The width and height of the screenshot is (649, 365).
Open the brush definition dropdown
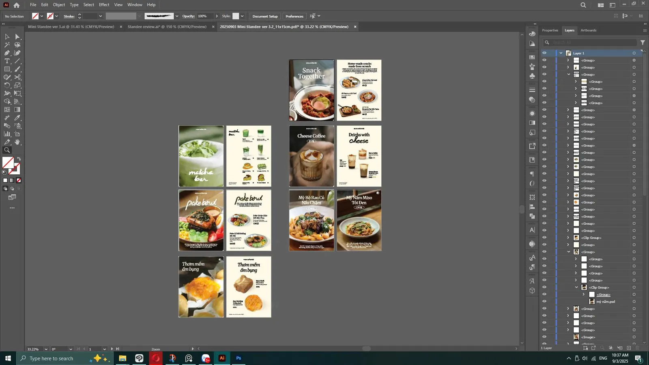tap(177, 16)
